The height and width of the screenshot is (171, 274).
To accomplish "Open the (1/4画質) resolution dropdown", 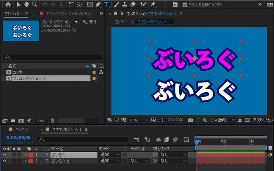I will (222, 120).
